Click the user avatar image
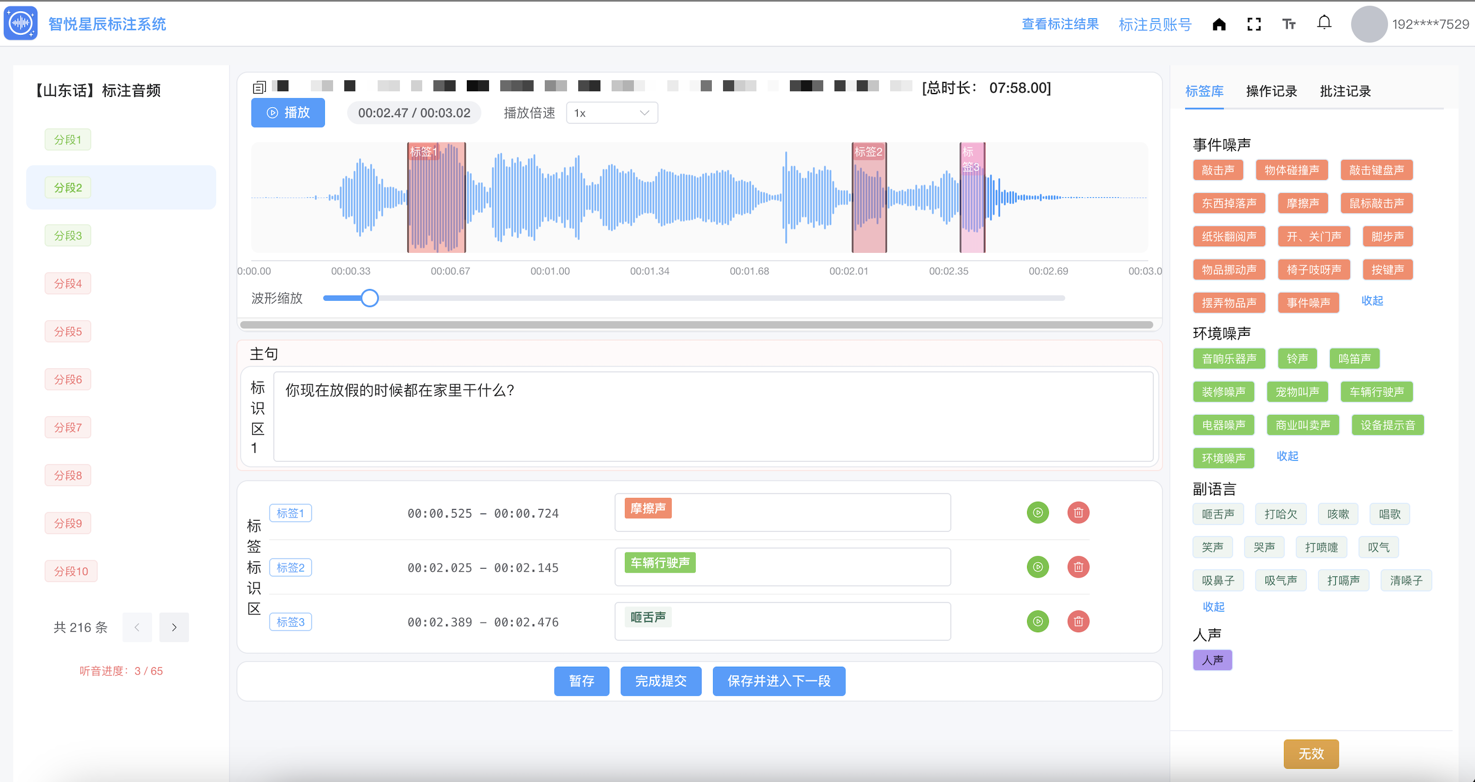The width and height of the screenshot is (1475, 782). point(1369,24)
